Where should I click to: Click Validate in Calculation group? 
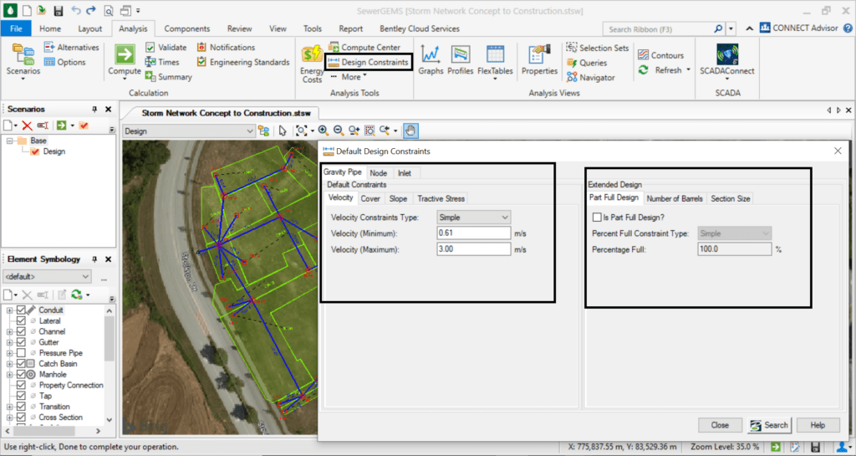(x=166, y=48)
